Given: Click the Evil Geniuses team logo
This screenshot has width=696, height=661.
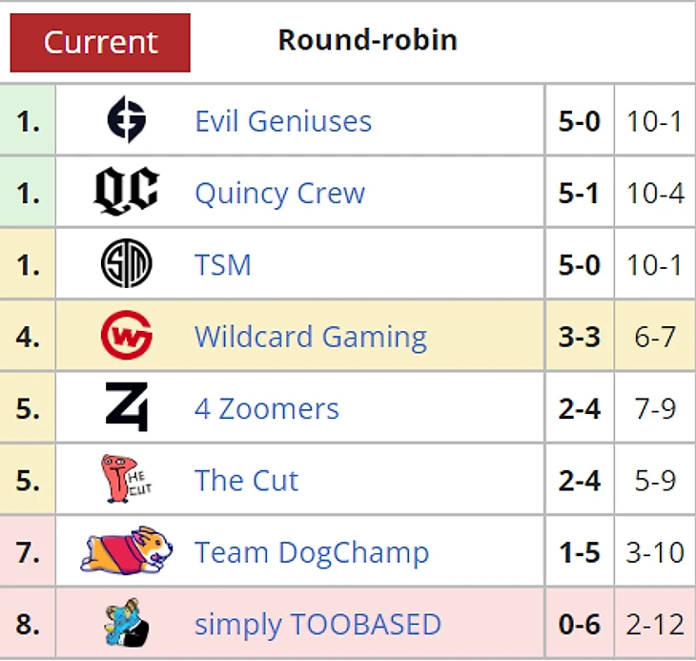Looking at the screenshot, I should [x=126, y=121].
